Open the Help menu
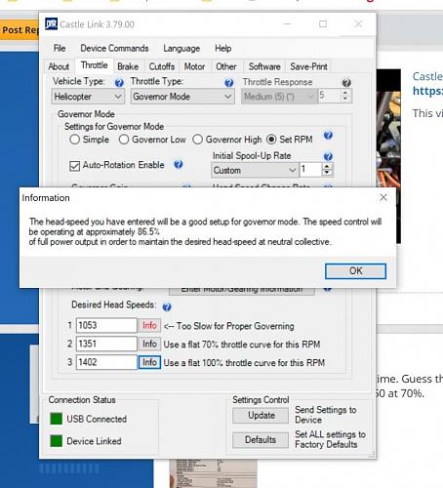443x488 pixels. coord(223,48)
